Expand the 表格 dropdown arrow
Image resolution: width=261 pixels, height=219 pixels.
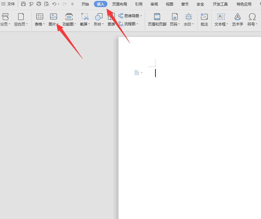44,24
